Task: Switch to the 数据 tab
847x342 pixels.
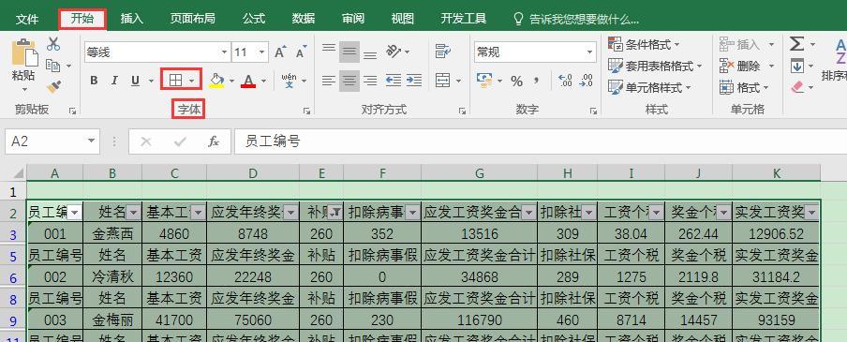Action: (304, 19)
